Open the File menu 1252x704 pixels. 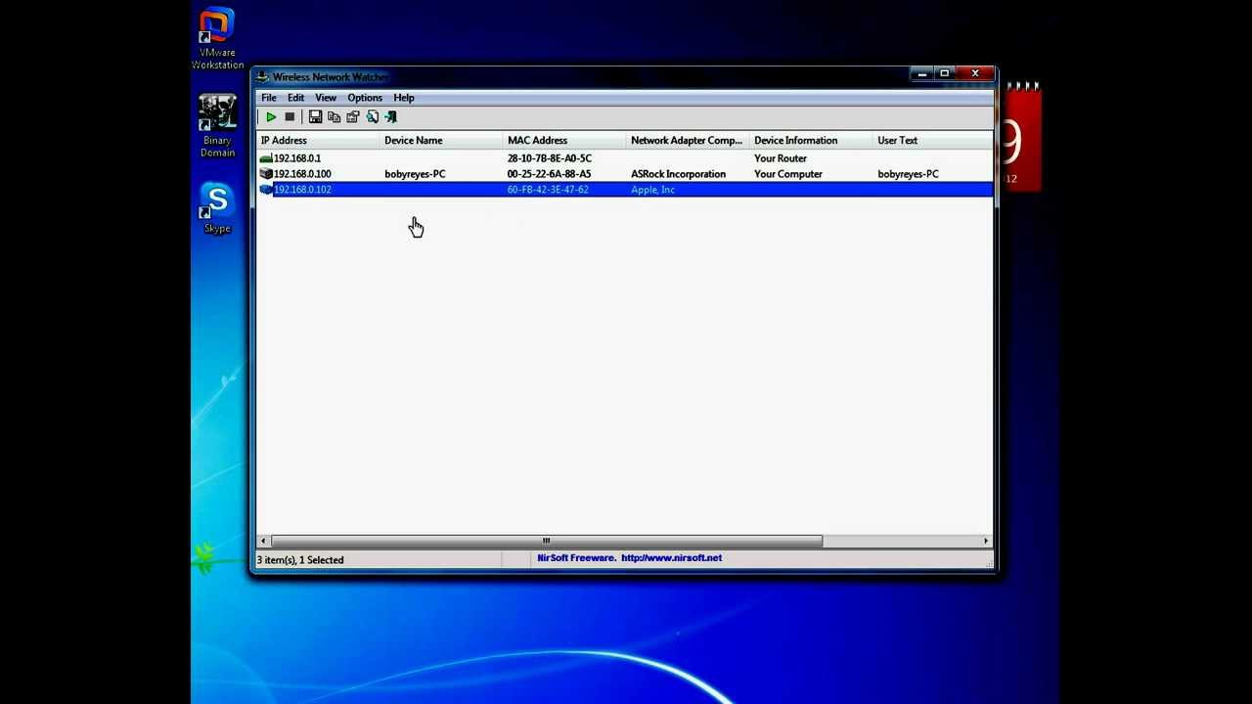pyautogui.click(x=268, y=98)
